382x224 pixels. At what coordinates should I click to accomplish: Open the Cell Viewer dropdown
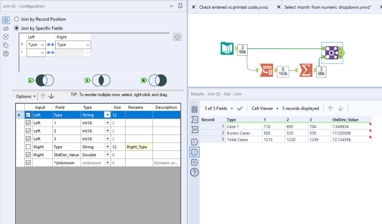pos(265,108)
